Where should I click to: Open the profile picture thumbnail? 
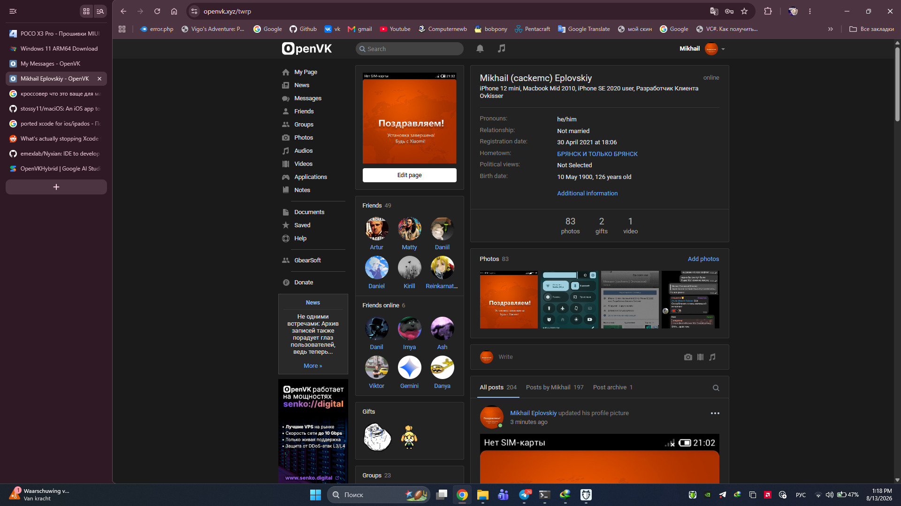(x=409, y=118)
